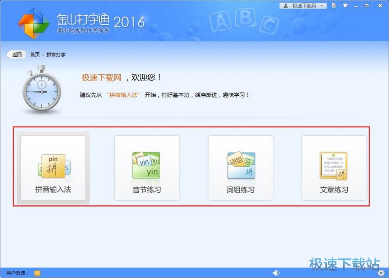Click the 拼音打字 breadcrumb item

(x=56, y=55)
